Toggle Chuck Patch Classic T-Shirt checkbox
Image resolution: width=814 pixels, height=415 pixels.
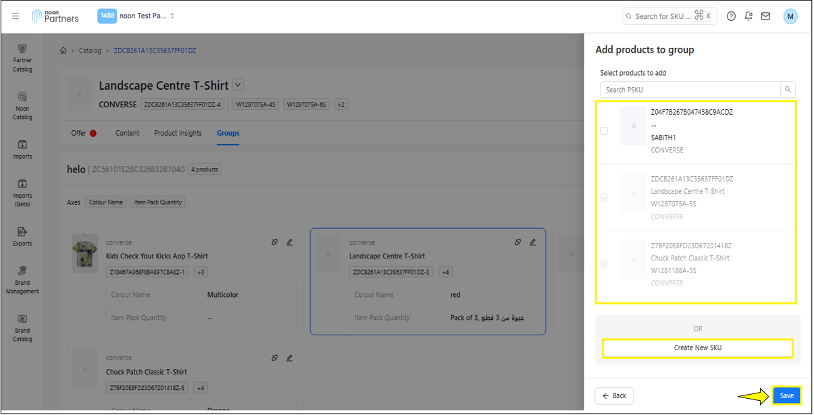[x=604, y=265]
